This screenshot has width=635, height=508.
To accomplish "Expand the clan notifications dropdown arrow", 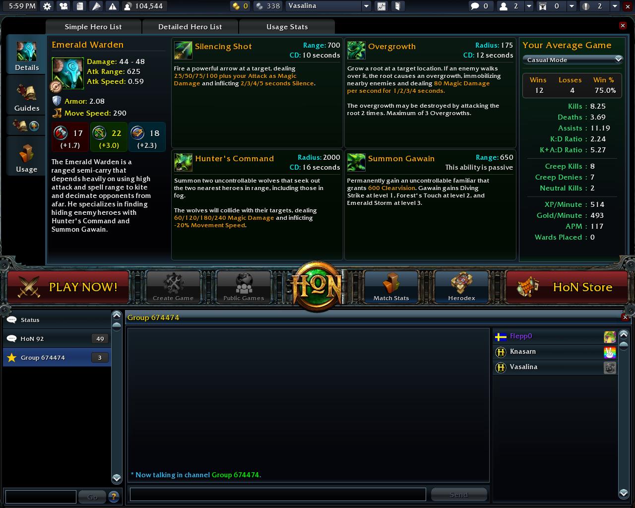I will tap(571, 6).
